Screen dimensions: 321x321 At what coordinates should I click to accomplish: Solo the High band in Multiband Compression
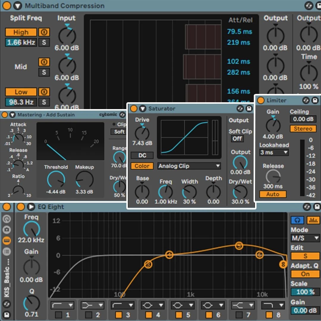tap(44, 43)
